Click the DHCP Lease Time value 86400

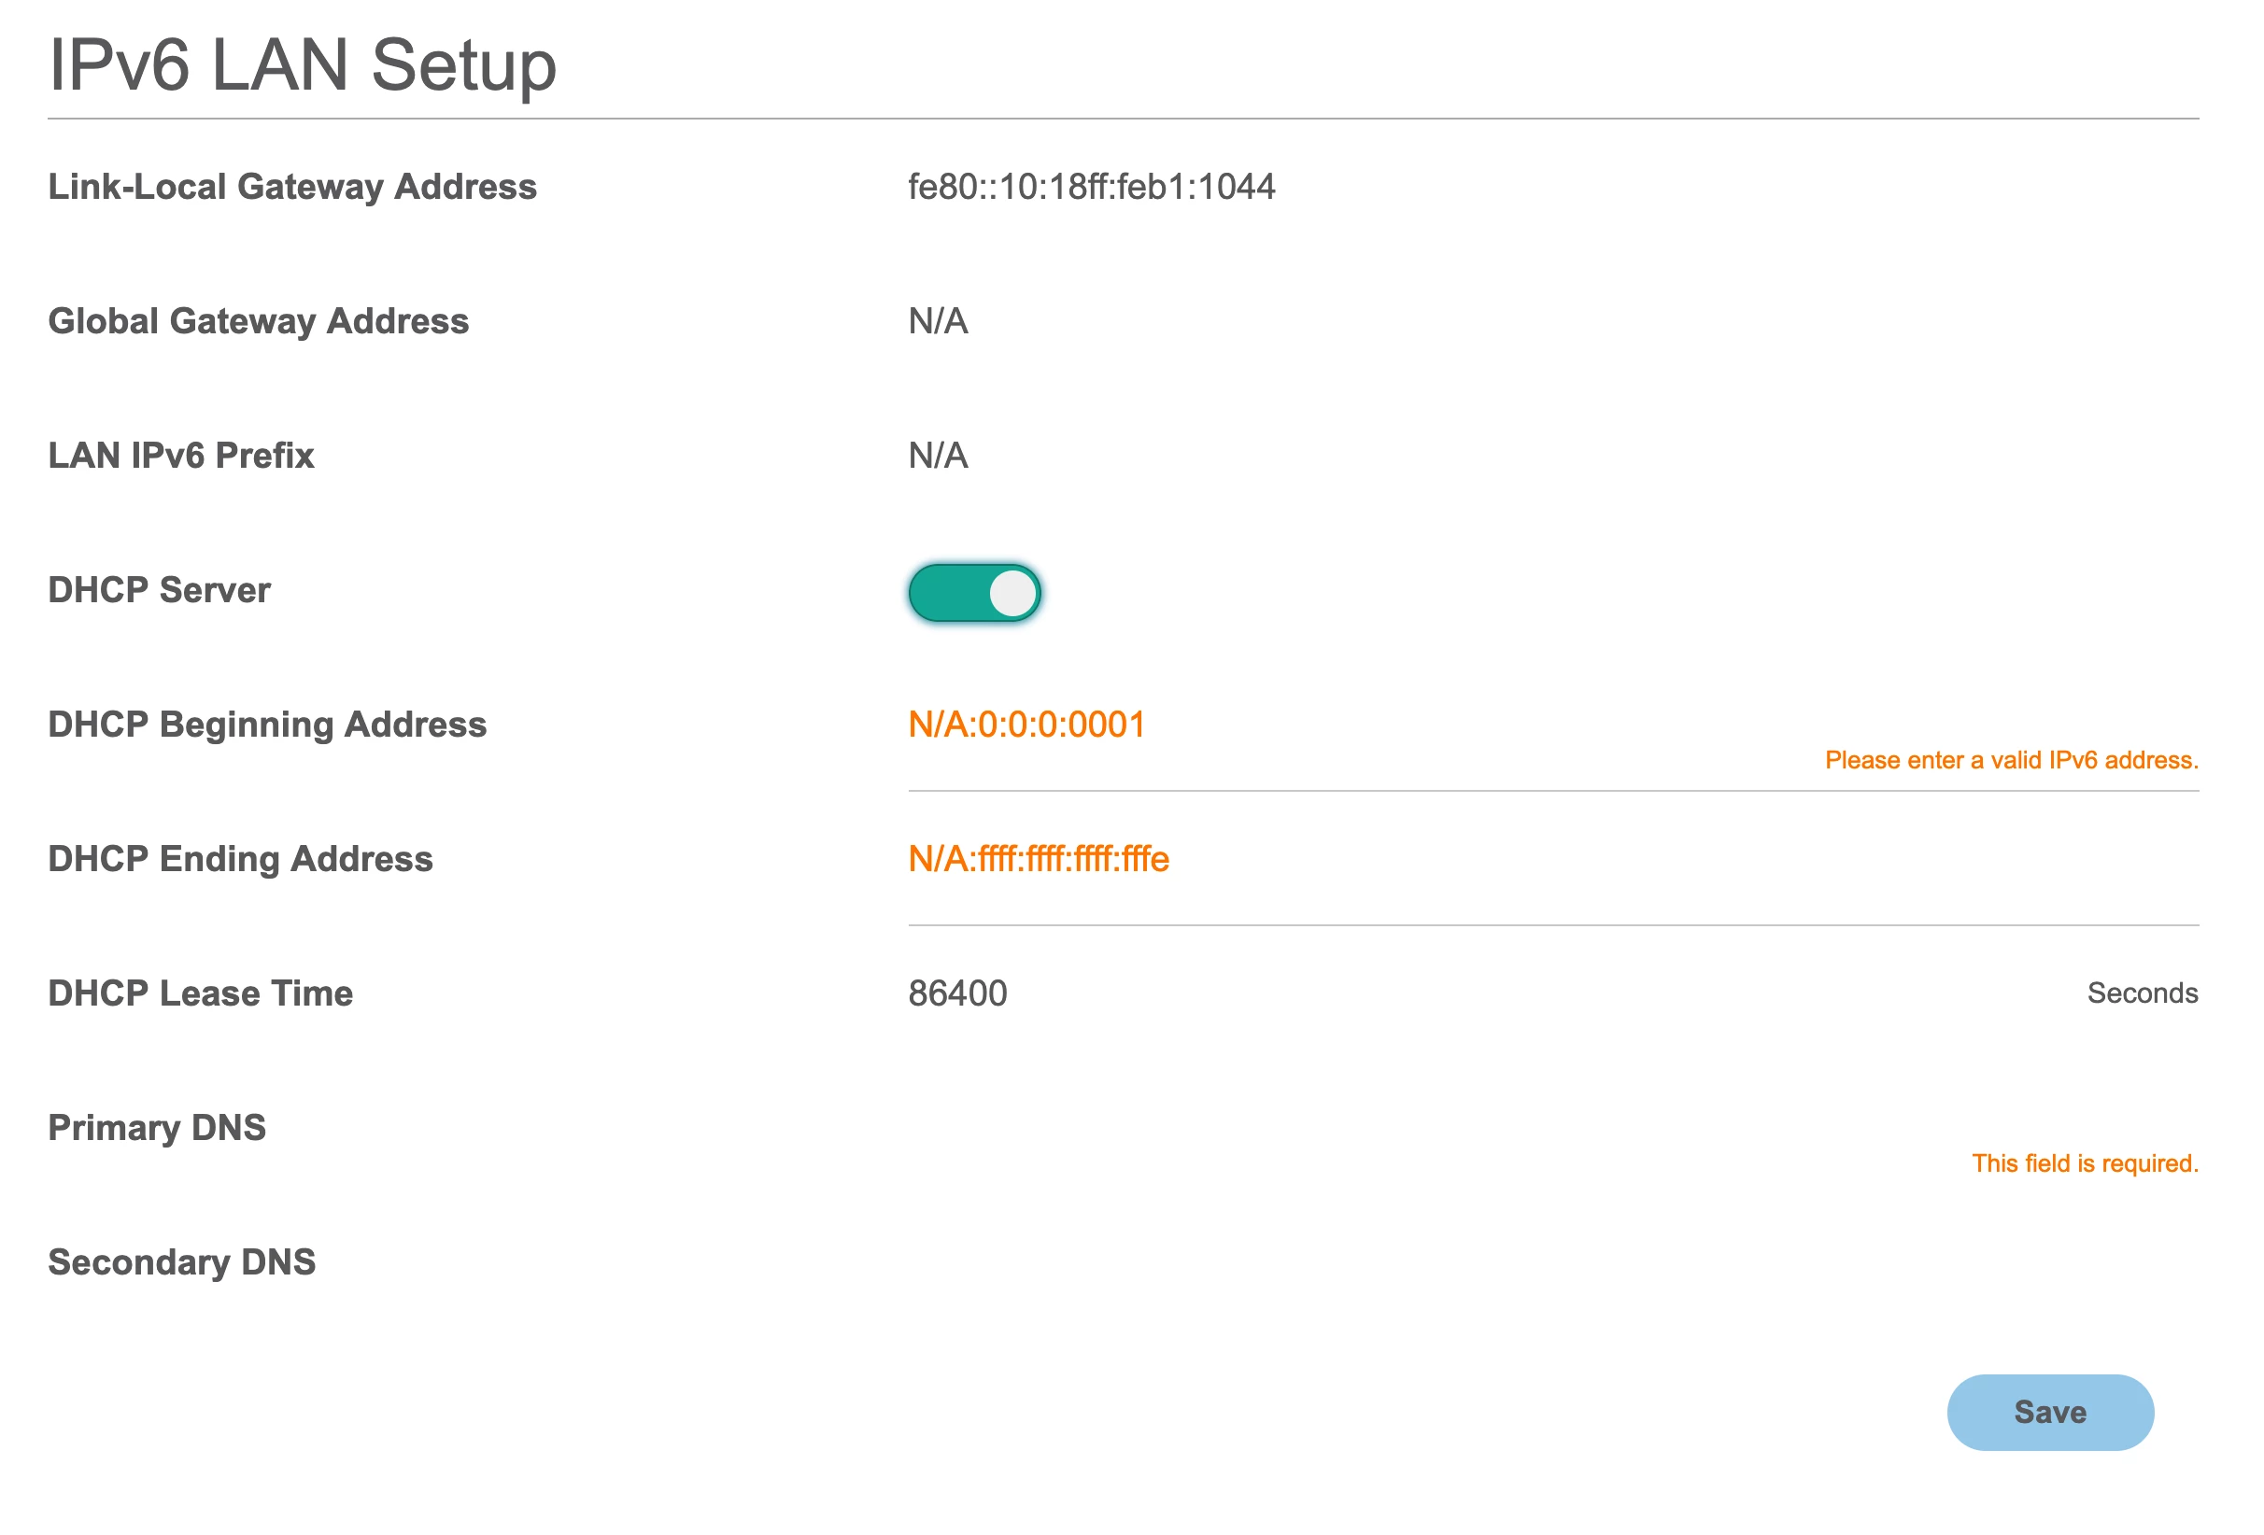pyautogui.click(x=957, y=993)
